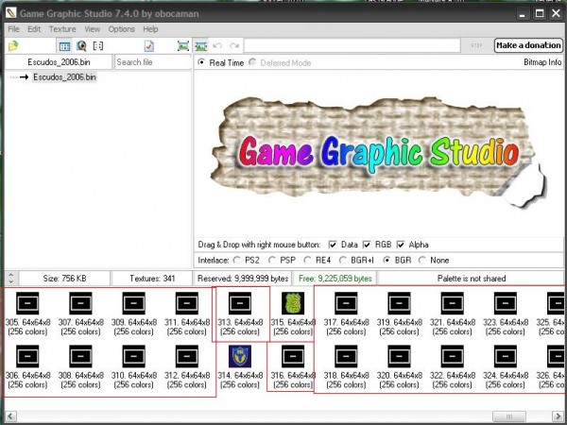The image size is (567, 425).
Task: Open the Options menu
Action: (122, 29)
